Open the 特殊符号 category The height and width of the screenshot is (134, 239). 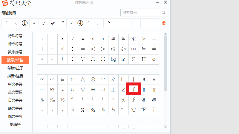(15, 36)
